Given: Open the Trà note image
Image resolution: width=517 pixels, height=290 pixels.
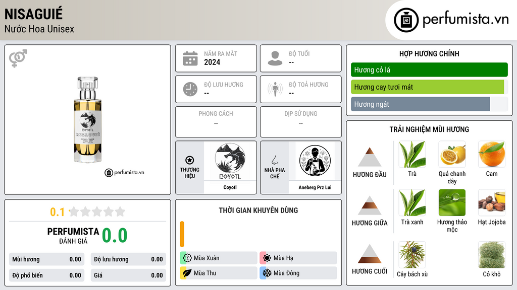Looking at the screenshot, I should click(x=412, y=155).
